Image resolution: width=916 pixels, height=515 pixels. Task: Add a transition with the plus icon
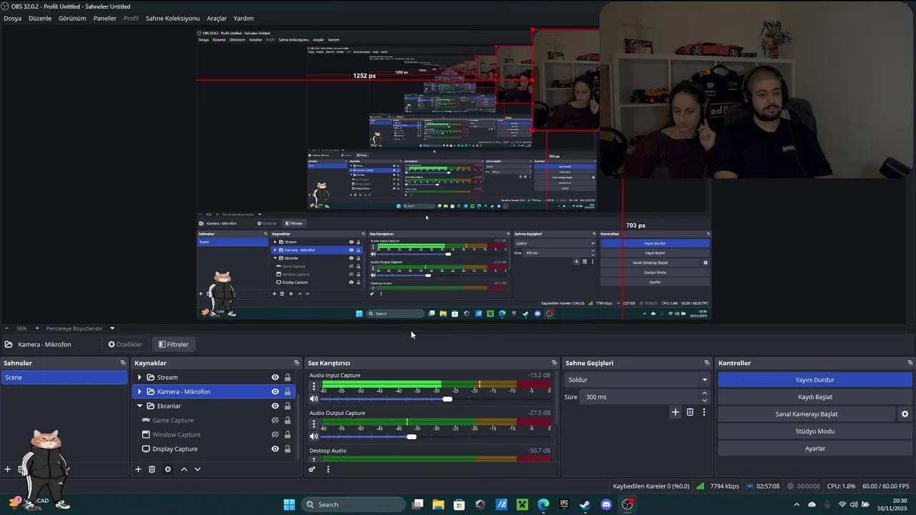[x=675, y=412]
